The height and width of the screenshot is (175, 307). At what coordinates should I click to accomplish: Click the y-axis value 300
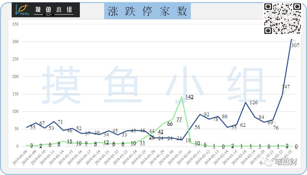tap(15, 42)
